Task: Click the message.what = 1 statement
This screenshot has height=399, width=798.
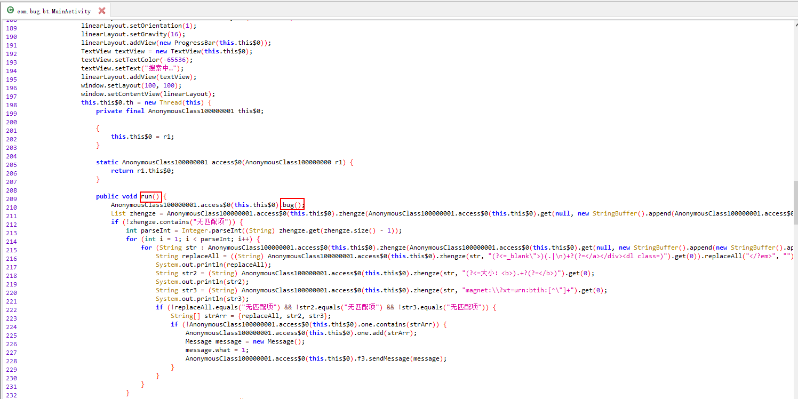Action: point(217,350)
